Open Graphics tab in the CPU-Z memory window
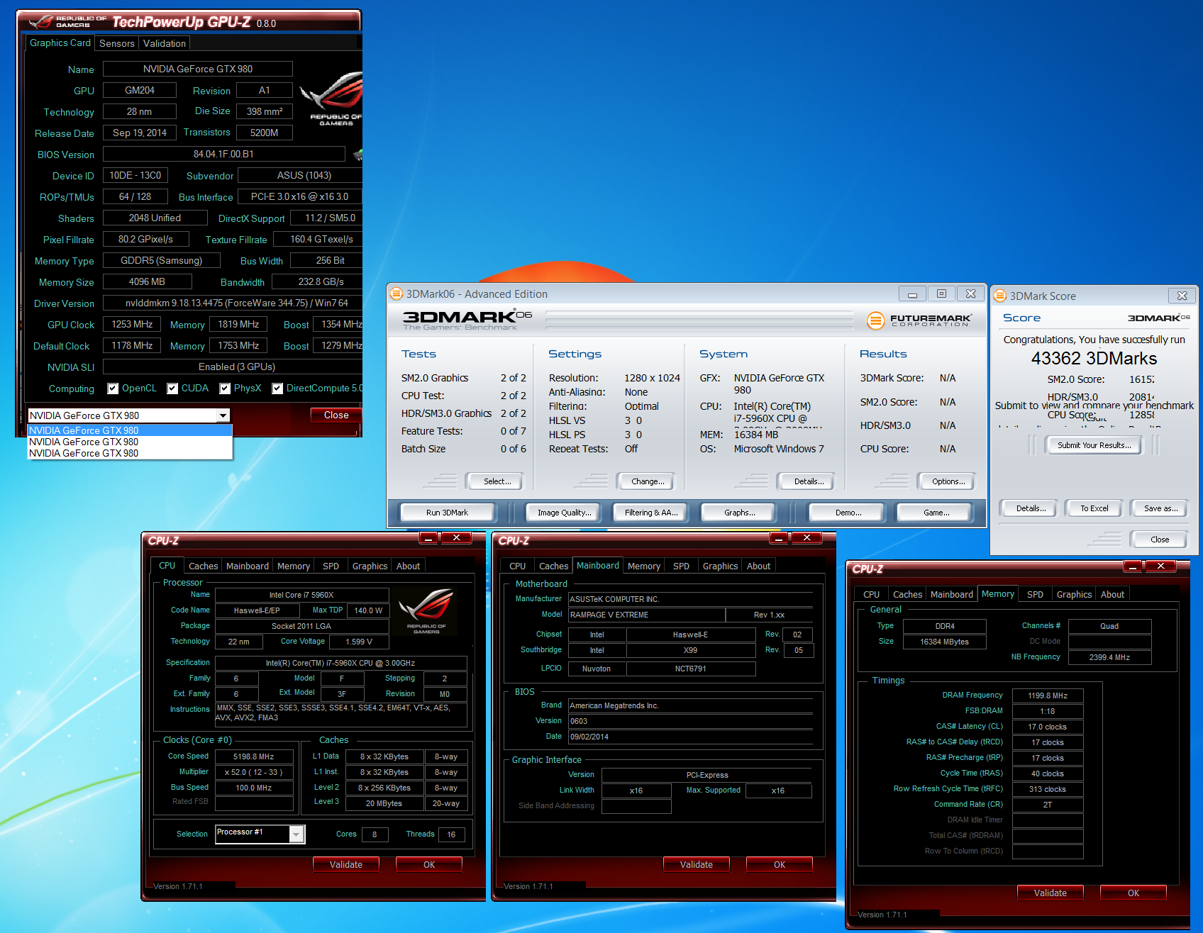This screenshot has width=1203, height=933. 1074,594
